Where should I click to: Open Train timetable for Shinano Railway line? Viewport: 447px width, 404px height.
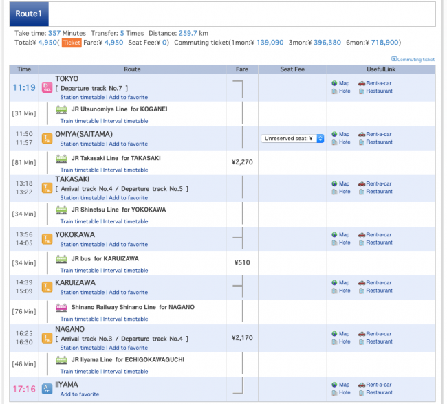point(79,319)
